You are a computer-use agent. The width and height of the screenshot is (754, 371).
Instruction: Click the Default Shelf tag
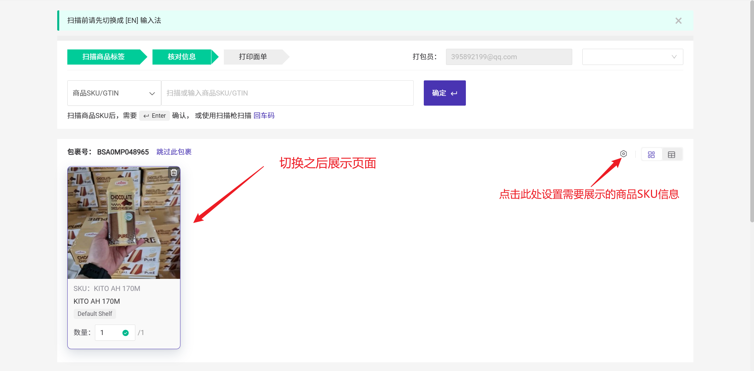coord(95,314)
